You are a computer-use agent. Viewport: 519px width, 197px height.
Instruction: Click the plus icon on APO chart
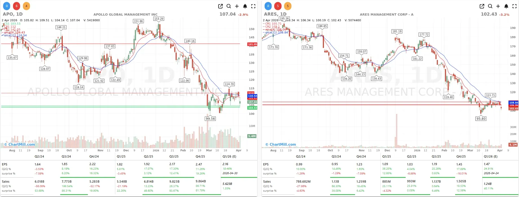click(x=237, y=6)
